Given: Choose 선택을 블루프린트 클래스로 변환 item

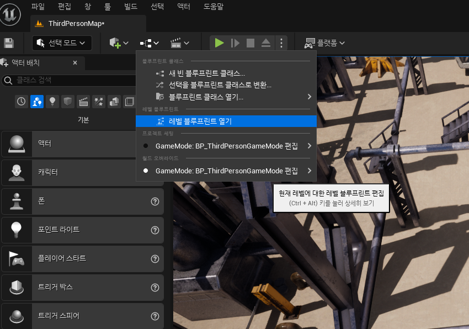Looking at the screenshot, I should [x=226, y=85].
